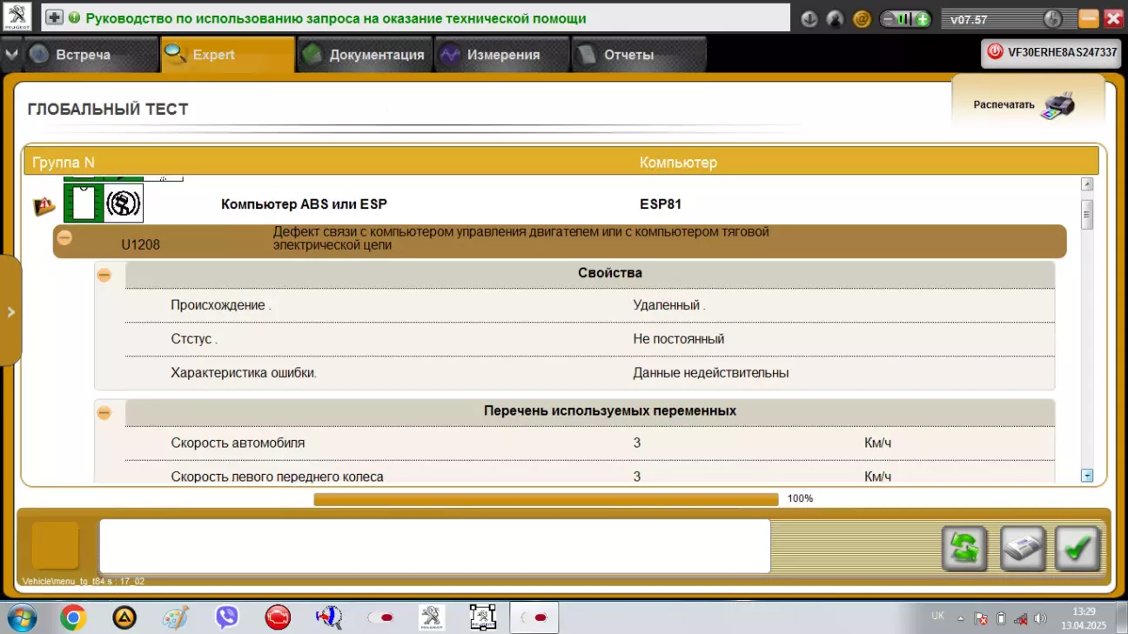Click the home icon in the top bar
This screenshot has width=1128, height=634.
pyautogui.click(x=836, y=18)
